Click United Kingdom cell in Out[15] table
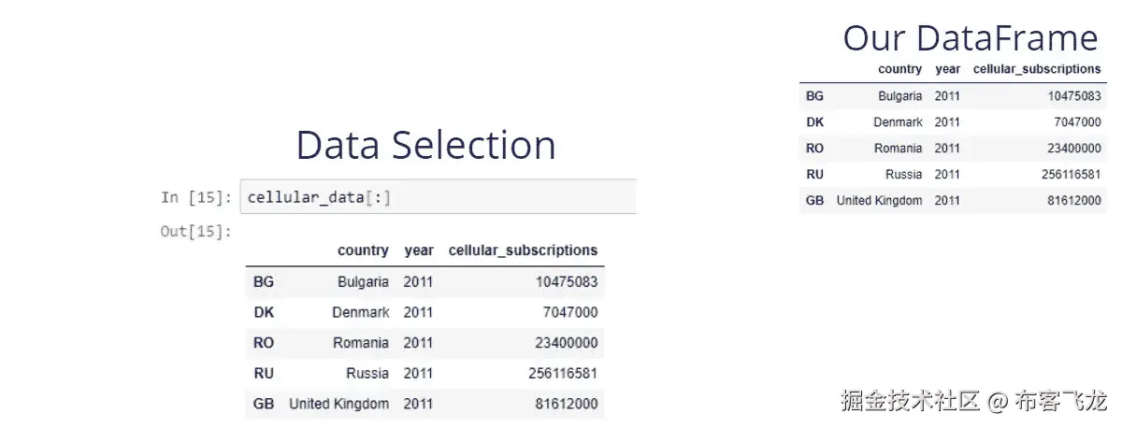 click(x=338, y=405)
